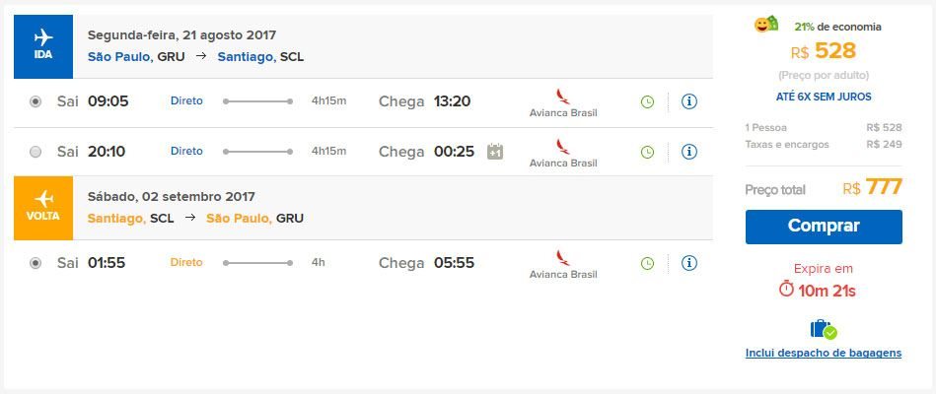Click green clock icon on 01:55 flight

(647, 263)
